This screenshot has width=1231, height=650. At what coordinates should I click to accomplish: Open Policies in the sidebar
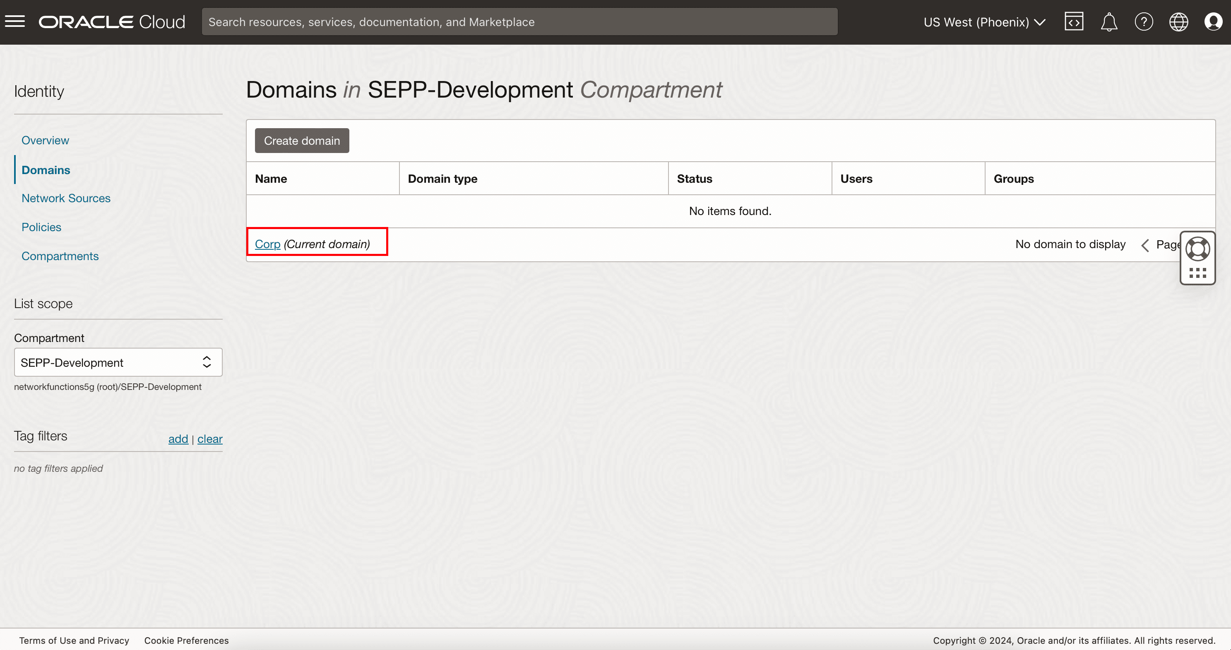pyautogui.click(x=41, y=227)
